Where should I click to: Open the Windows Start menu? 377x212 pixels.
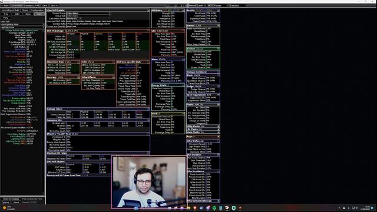pyautogui.click(x=136, y=208)
